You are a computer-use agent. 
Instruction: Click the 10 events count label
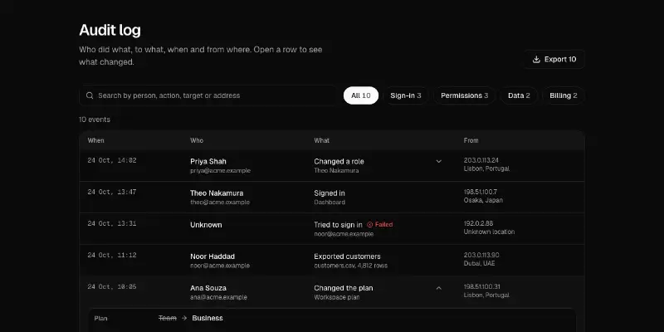pos(95,120)
